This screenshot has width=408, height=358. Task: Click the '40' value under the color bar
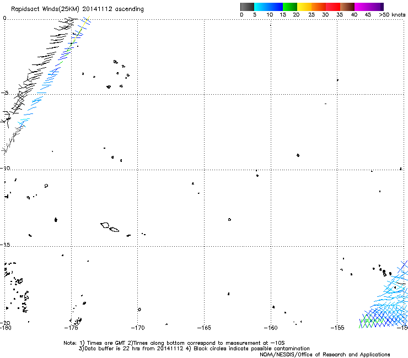point(354,15)
